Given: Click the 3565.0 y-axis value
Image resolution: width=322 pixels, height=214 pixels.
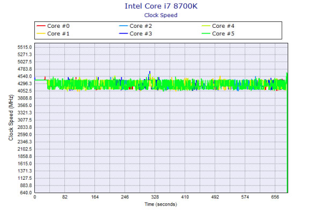Looking at the screenshot, I should click(x=25, y=105).
